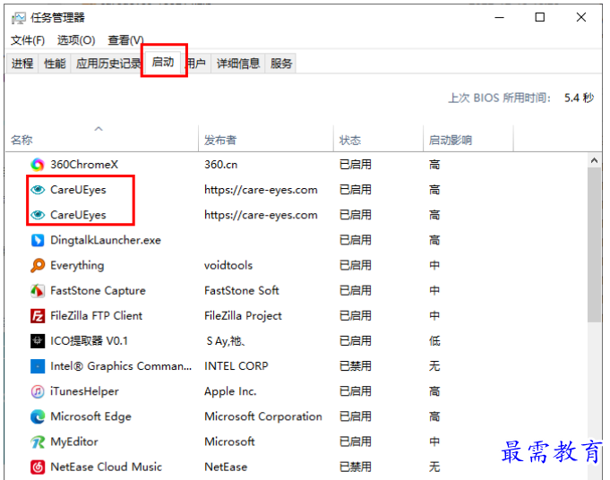Switch to the 服务 tab
Viewport: 610px width, 480px height.
click(281, 64)
